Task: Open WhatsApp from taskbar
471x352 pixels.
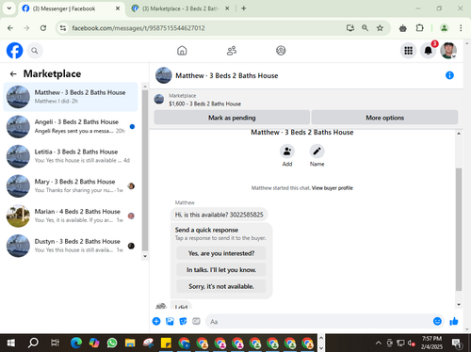Action: tap(112, 343)
